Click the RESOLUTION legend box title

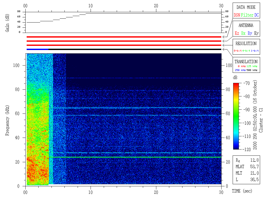pos(246,44)
